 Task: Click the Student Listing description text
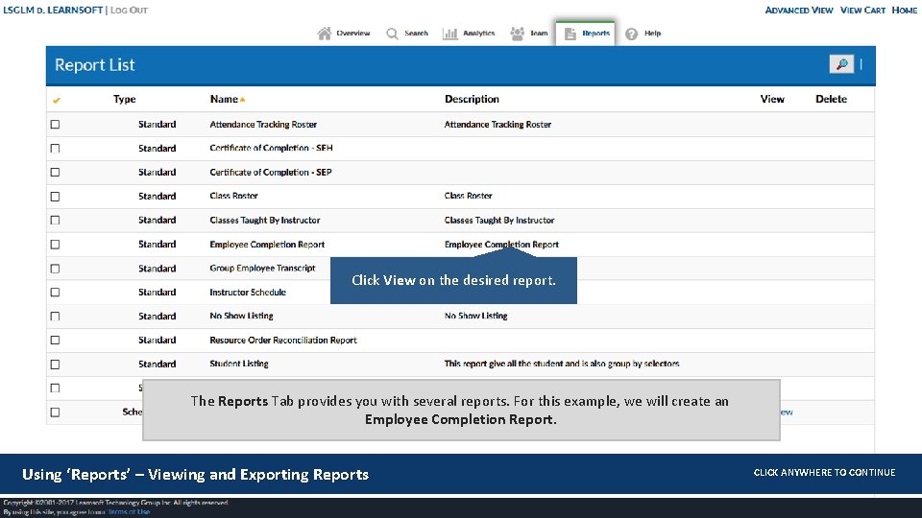click(562, 365)
